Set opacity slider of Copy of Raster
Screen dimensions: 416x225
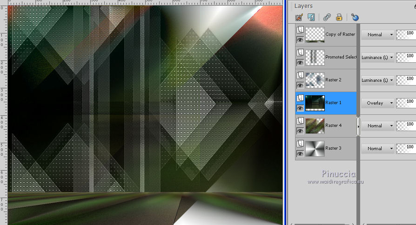click(406, 35)
